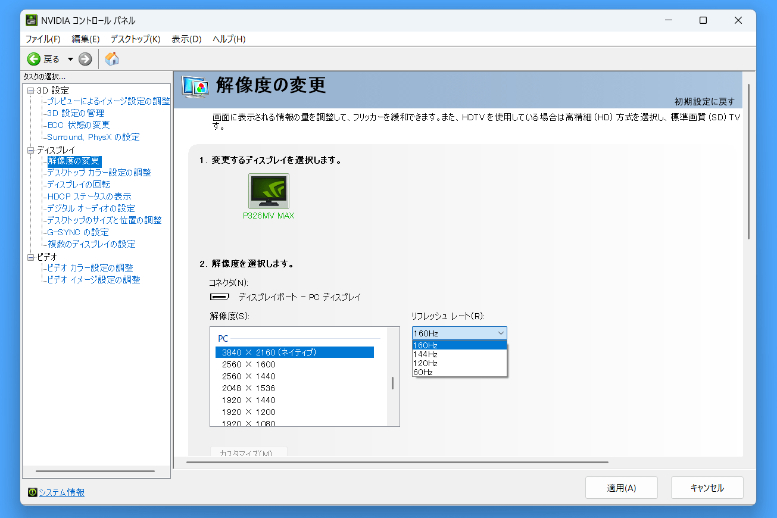Open G-SYNC の設定 in task tree

(x=78, y=232)
